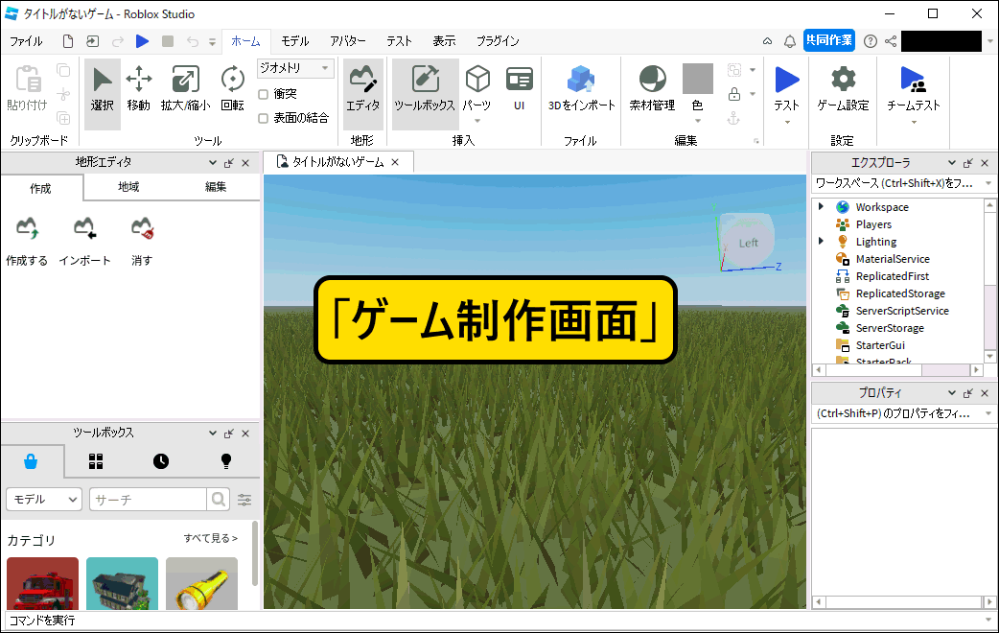The height and width of the screenshot is (633, 999).
Task: Click the 3Dをインポート button
Action: (581, 89)
